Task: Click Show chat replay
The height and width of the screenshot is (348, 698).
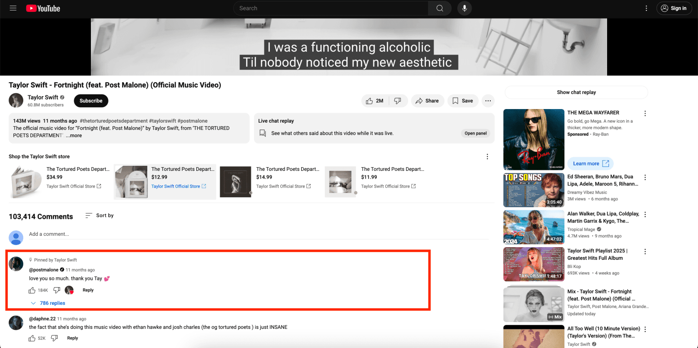Action: point(576,92)
